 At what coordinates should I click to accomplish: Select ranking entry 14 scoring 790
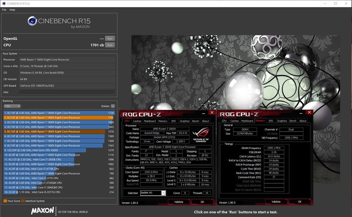[59, 173]
